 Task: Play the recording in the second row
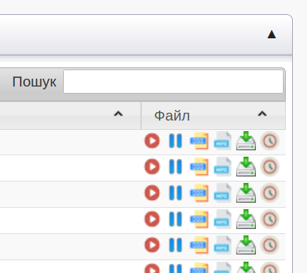tap(152, 167)
